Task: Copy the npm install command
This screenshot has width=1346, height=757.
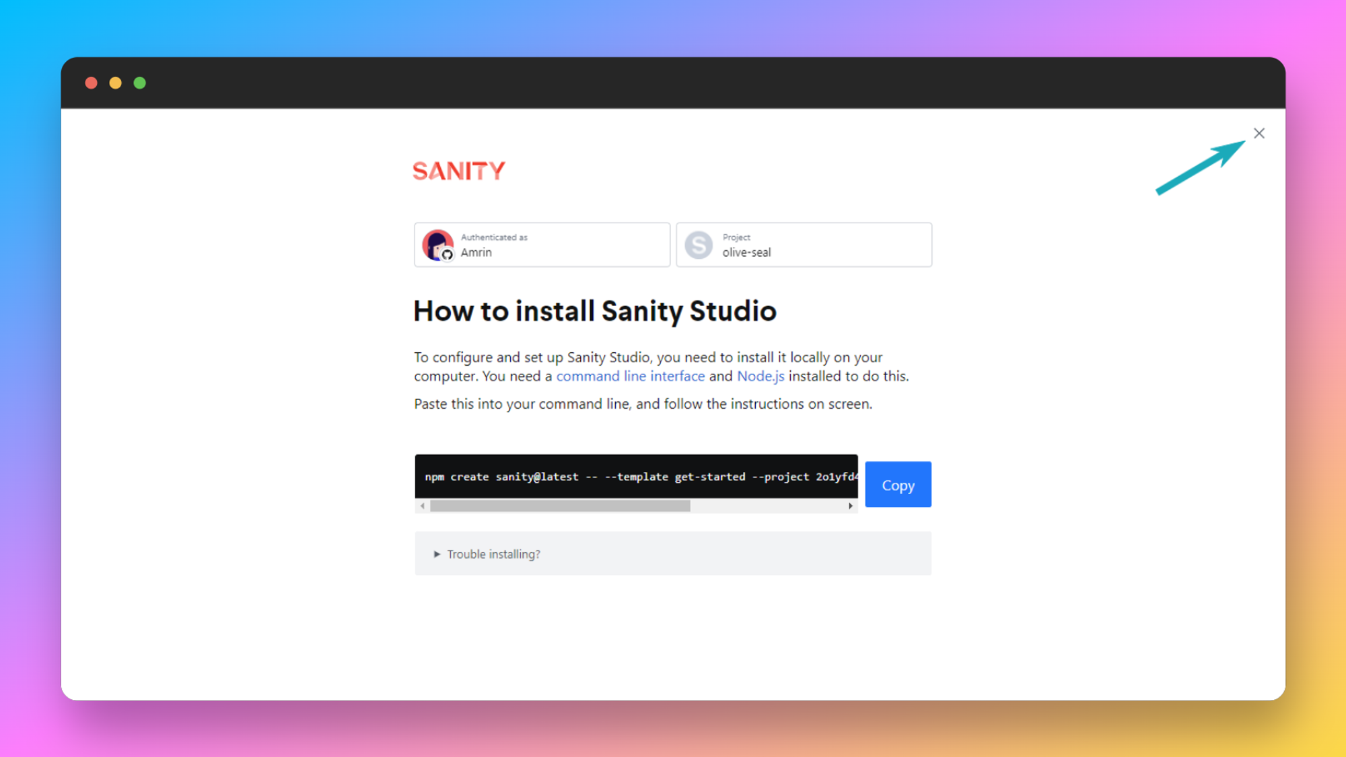Action: pos(897,484)
